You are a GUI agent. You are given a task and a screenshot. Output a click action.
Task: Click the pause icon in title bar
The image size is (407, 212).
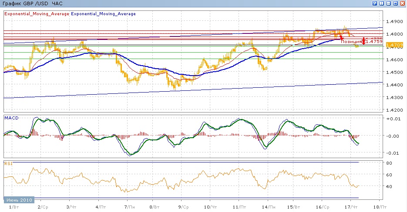(382, 3)
